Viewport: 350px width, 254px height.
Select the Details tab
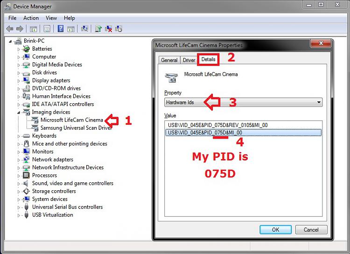tap(208, 60)
